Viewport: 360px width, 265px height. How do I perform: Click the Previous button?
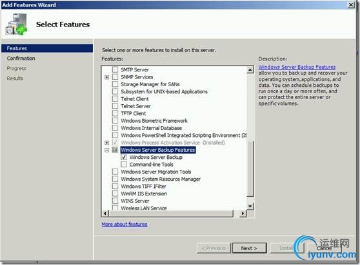click(214, 248)
